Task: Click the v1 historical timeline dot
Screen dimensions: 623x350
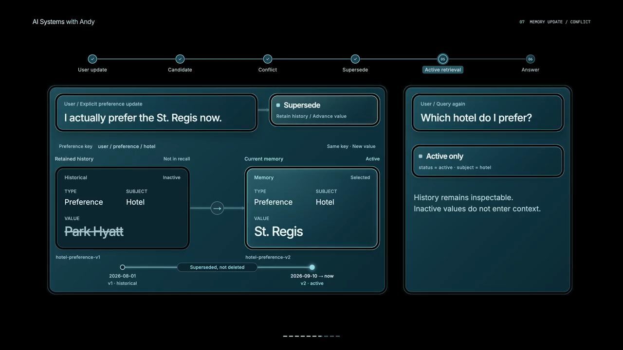Action: click(123, 267)
